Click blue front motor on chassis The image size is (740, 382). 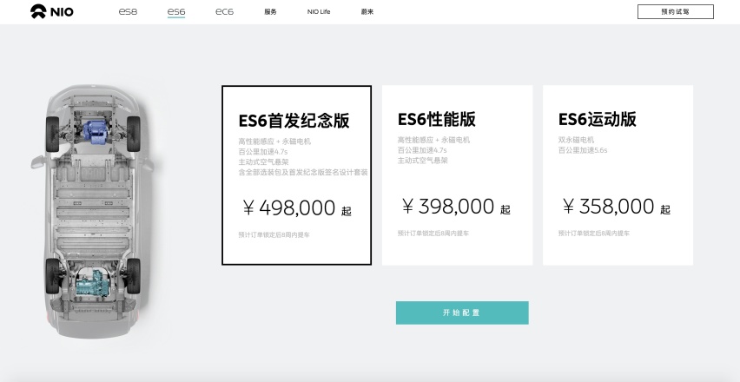pos(95,132)
